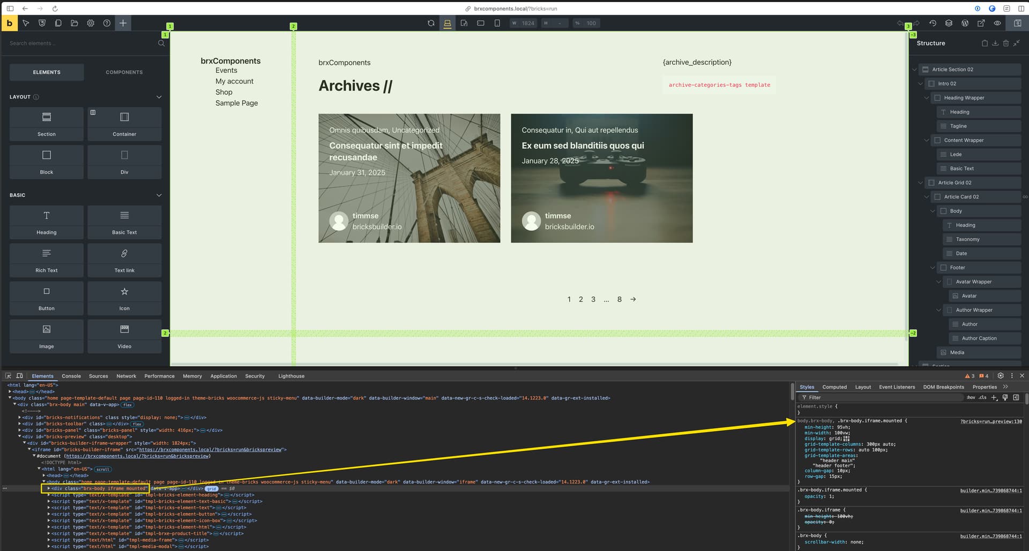Click the redo arrow in the Bricks toolbar

pyautogui.click(x=917, y=23)
